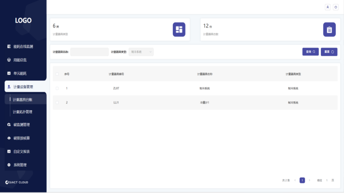Check the checkbox for row 1 ZLXT
This screenshot has width=344, height=193.
click(57, 88)
